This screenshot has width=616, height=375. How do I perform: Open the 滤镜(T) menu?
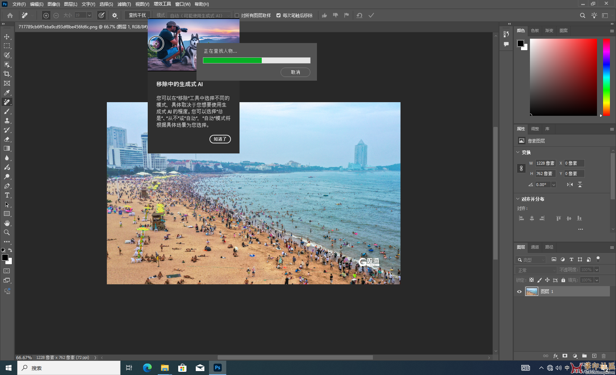[124, 4]
